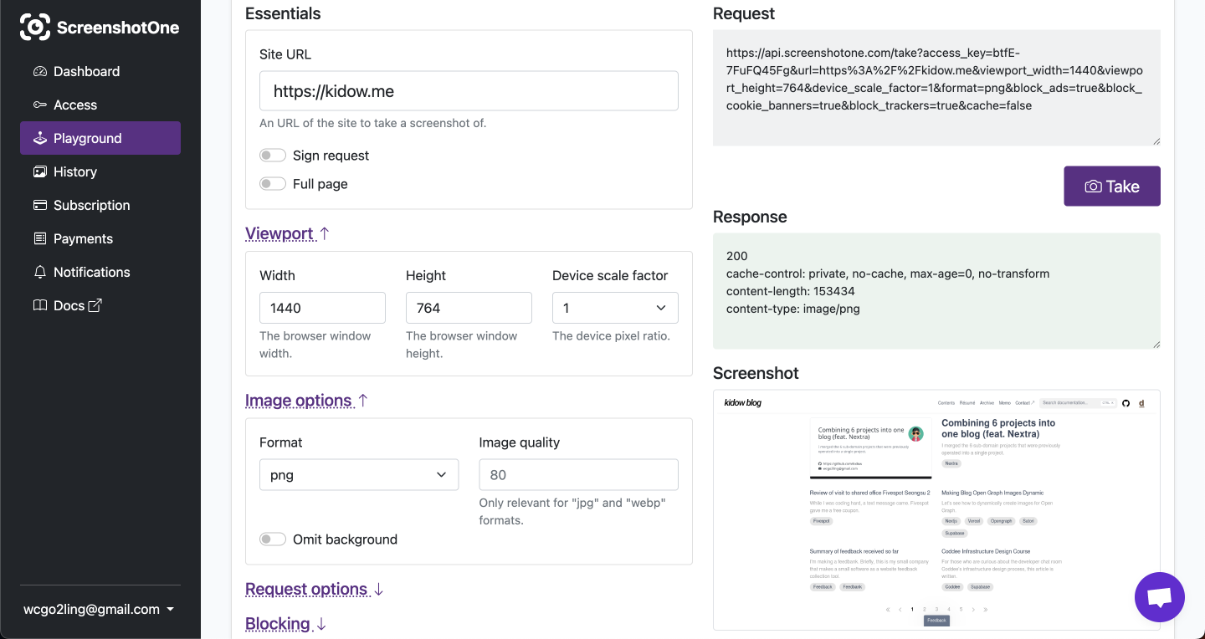
Task: Click the Dashboard gauge icon
Action: 40,71
